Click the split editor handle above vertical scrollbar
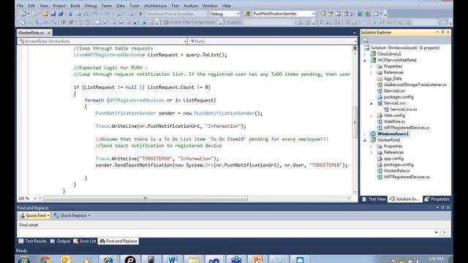This screenshot has height=263, width=468. pyautogui.click(x=355, y=47)
